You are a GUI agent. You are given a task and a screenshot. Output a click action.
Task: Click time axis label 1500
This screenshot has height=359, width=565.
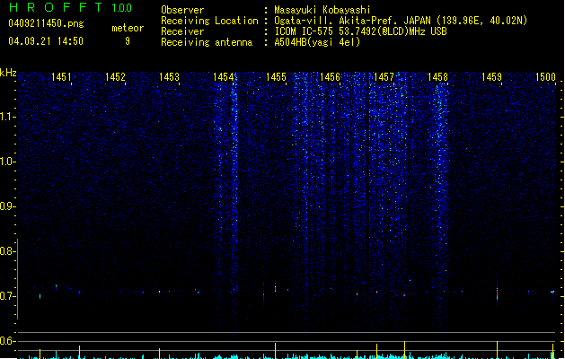pyautogui.click(x=545, y=76)
